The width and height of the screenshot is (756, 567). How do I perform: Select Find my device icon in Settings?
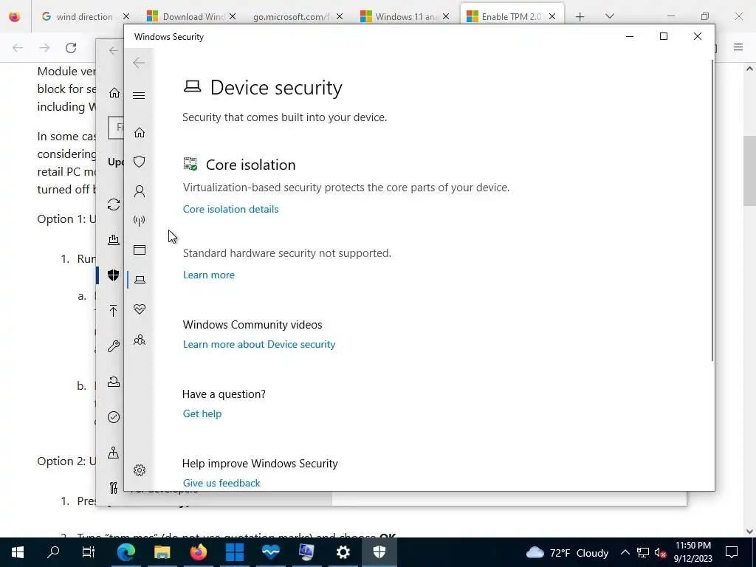tap(113, 453)
